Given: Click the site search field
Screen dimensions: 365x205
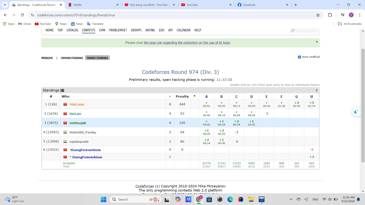Looking at the screenshot, I should pyautogui.click(x=304, y=30).
